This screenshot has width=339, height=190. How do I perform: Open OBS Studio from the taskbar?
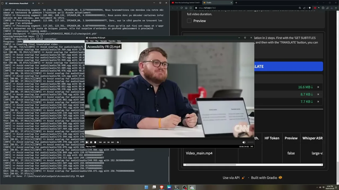tap(184, 187)
